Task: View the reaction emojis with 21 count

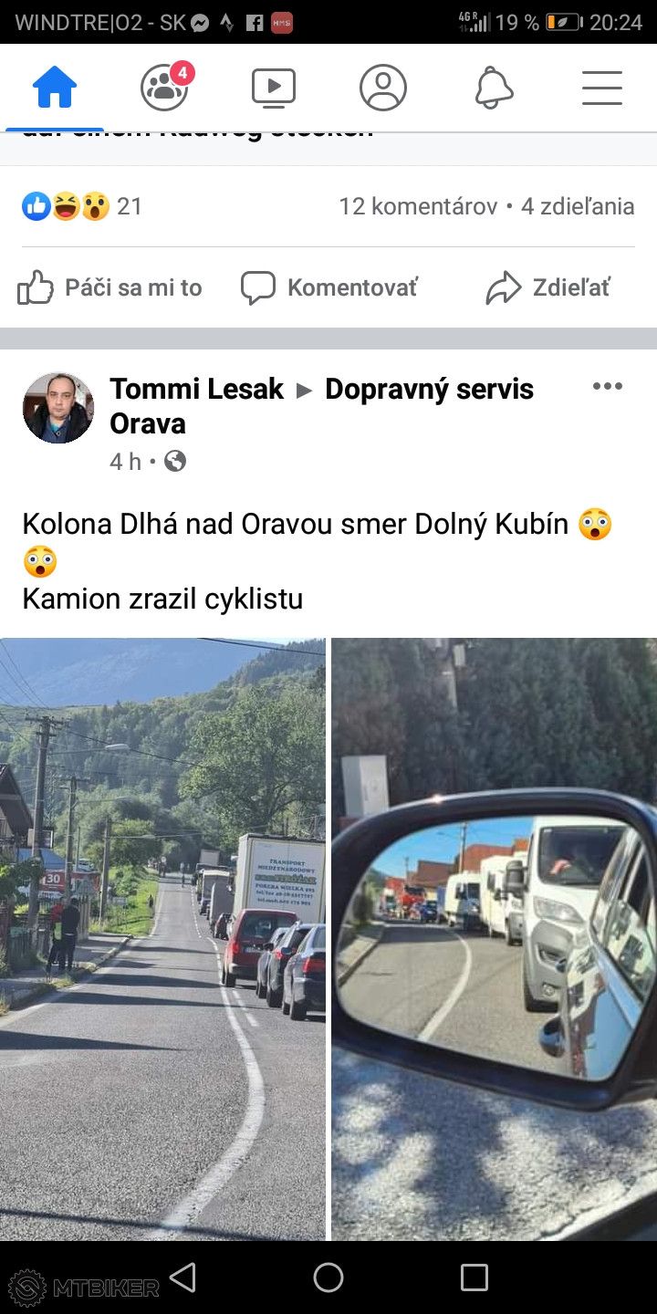Action: click(x=82, y=206)
